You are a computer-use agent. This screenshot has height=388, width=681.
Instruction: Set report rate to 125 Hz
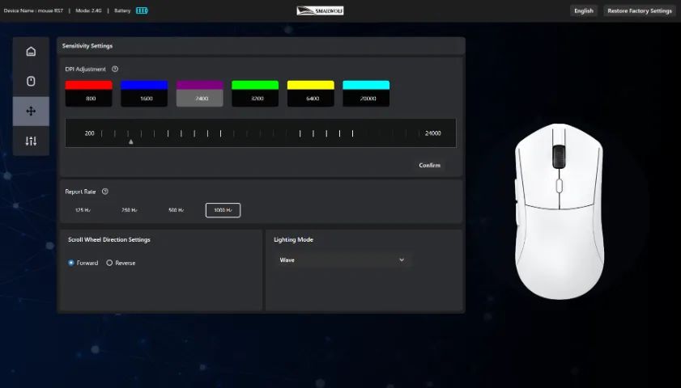[83, 210]
